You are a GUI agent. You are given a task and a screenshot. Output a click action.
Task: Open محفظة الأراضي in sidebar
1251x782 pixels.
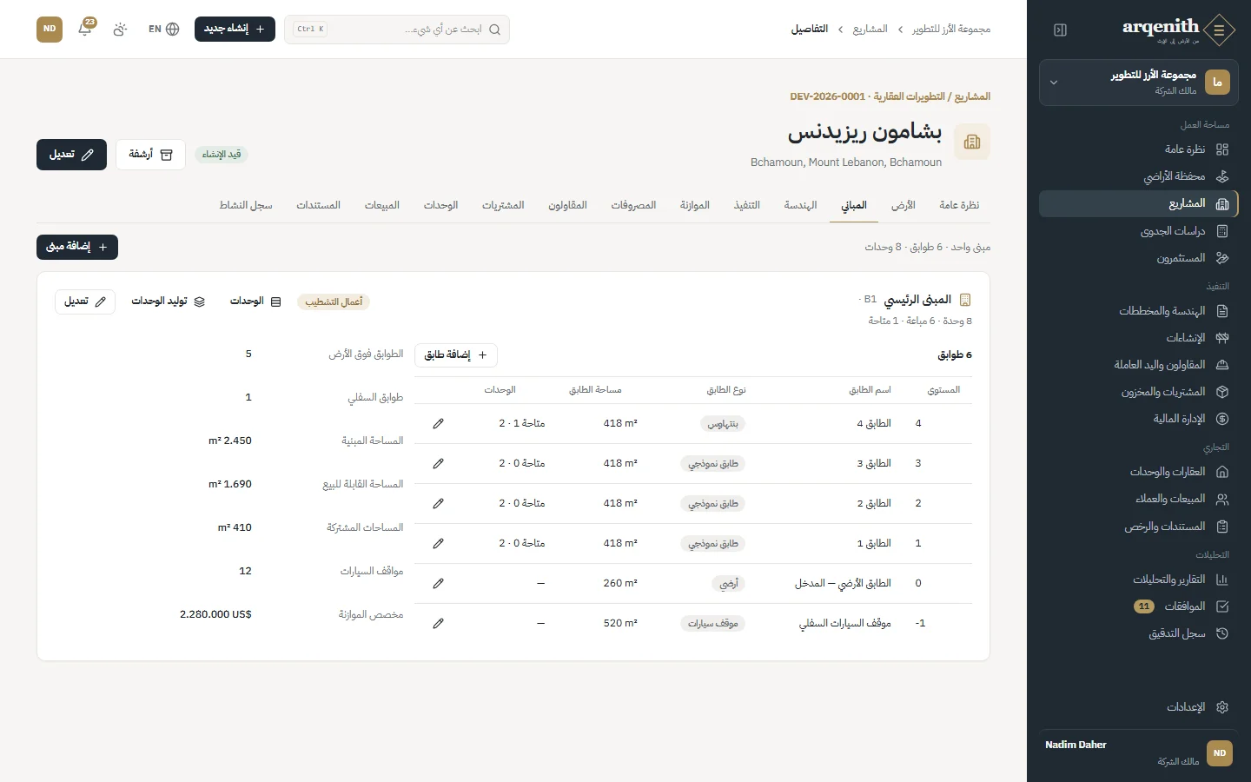1139,176
